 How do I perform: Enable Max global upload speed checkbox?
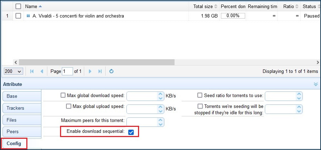click(x=68, y=106)
